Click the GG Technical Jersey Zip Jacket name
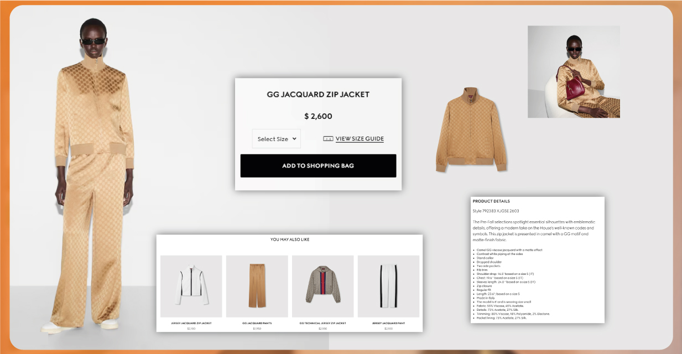 pos(323,323)
